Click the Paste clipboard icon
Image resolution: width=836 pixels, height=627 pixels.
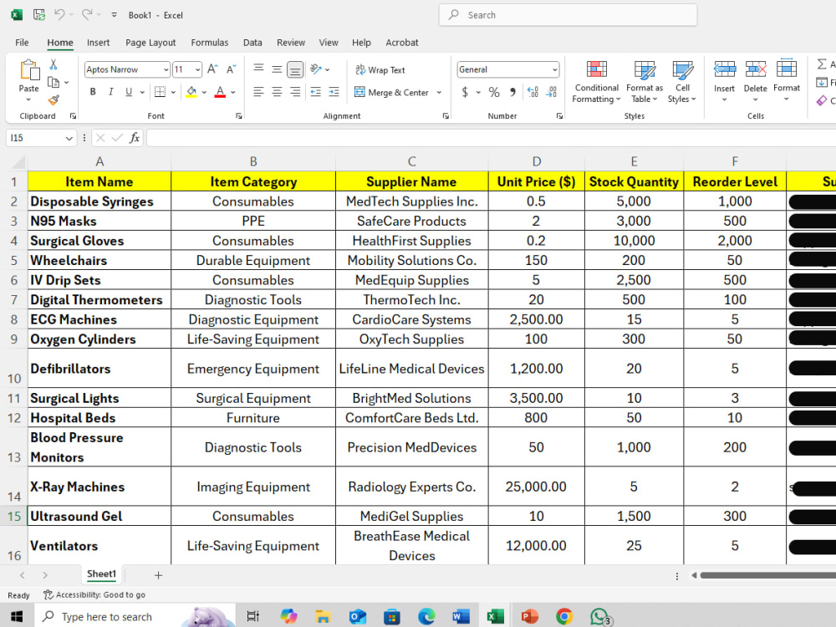point(28,70)
